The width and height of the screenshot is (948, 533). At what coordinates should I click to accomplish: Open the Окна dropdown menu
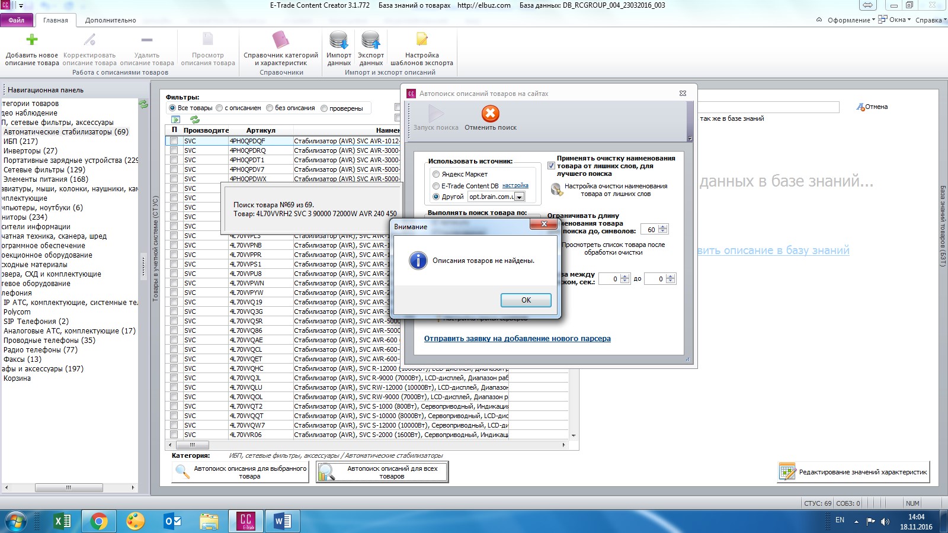[x=894, y=20]
